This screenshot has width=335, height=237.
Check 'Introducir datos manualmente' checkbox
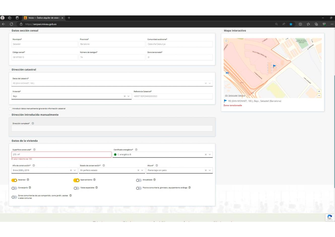pos(10,109)
